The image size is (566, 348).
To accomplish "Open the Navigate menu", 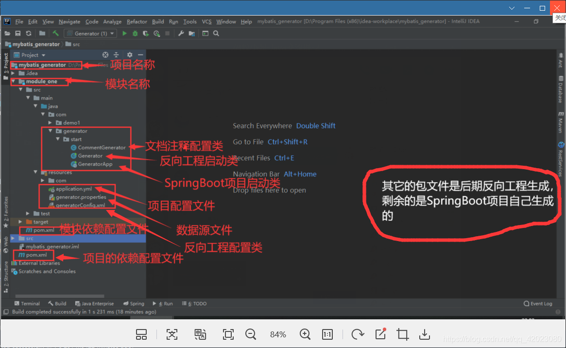I will pyautogui.click(x=69, y=22).
